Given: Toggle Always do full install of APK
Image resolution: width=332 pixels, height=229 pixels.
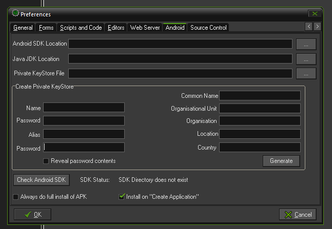Looking at the screenshot, I should click(x=15, y=197).
